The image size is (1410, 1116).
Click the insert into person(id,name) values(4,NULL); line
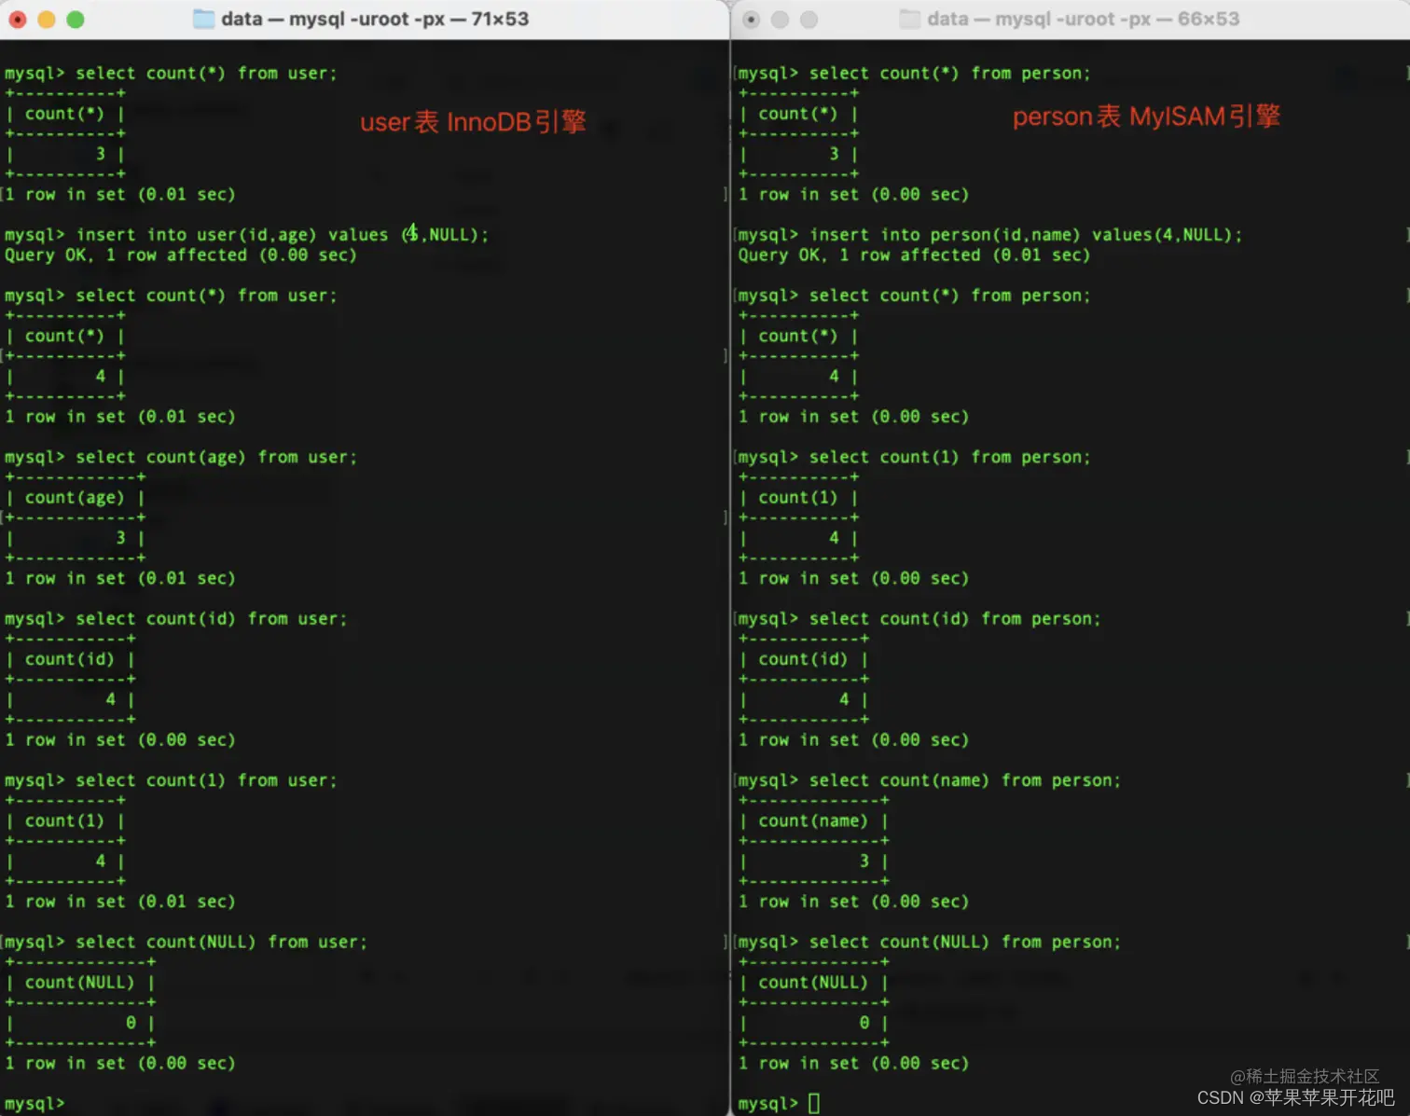coord(1023,234)
